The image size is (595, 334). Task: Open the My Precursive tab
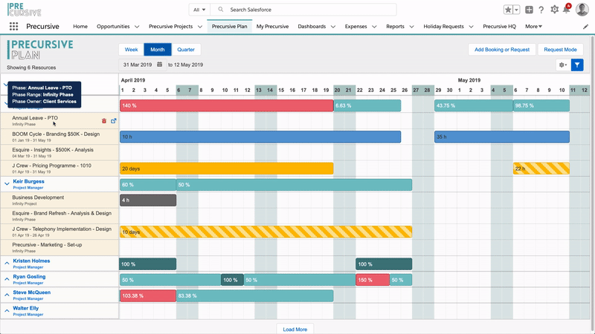pos(272,27)
